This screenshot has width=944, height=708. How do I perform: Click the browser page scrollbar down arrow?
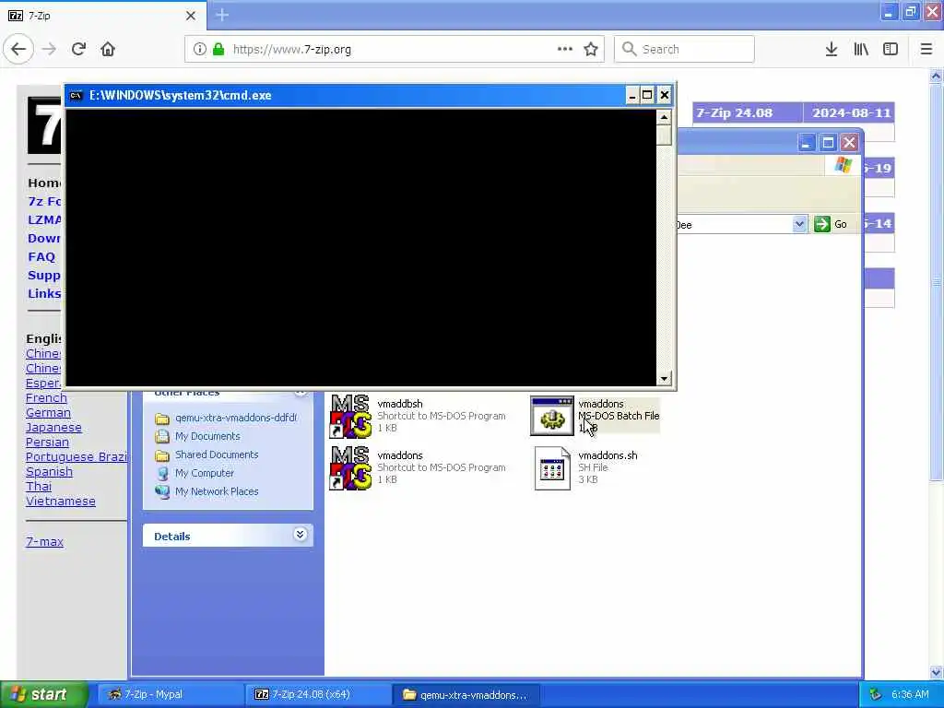point(936,672)
